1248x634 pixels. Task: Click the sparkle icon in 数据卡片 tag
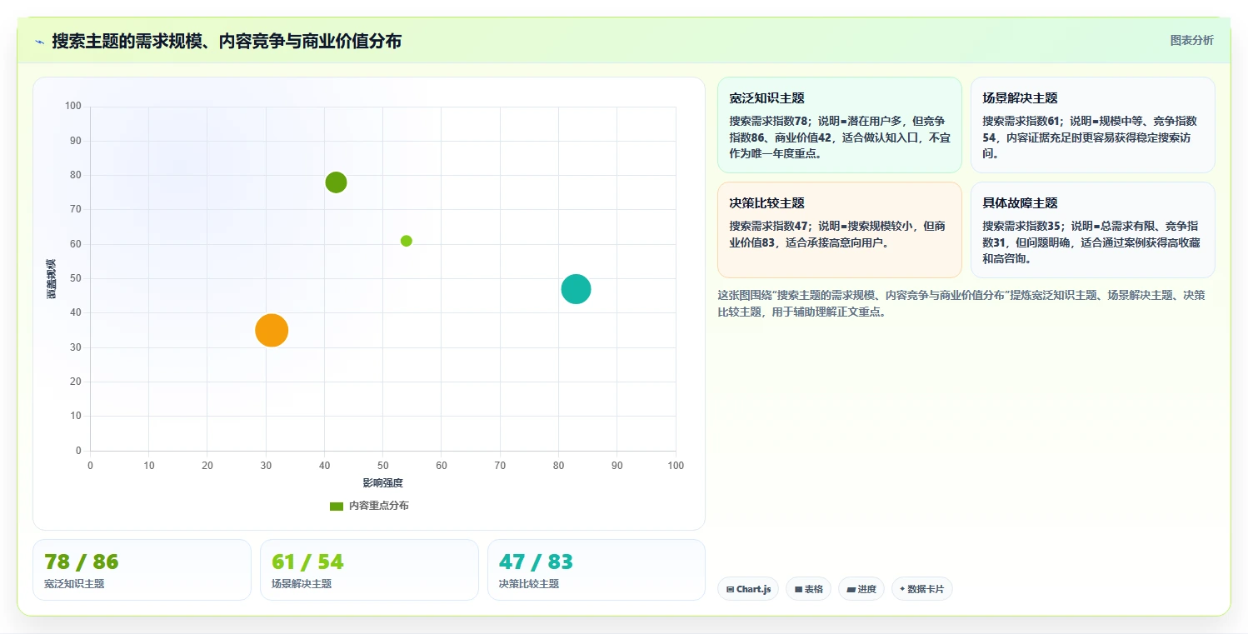pos(902,589)
